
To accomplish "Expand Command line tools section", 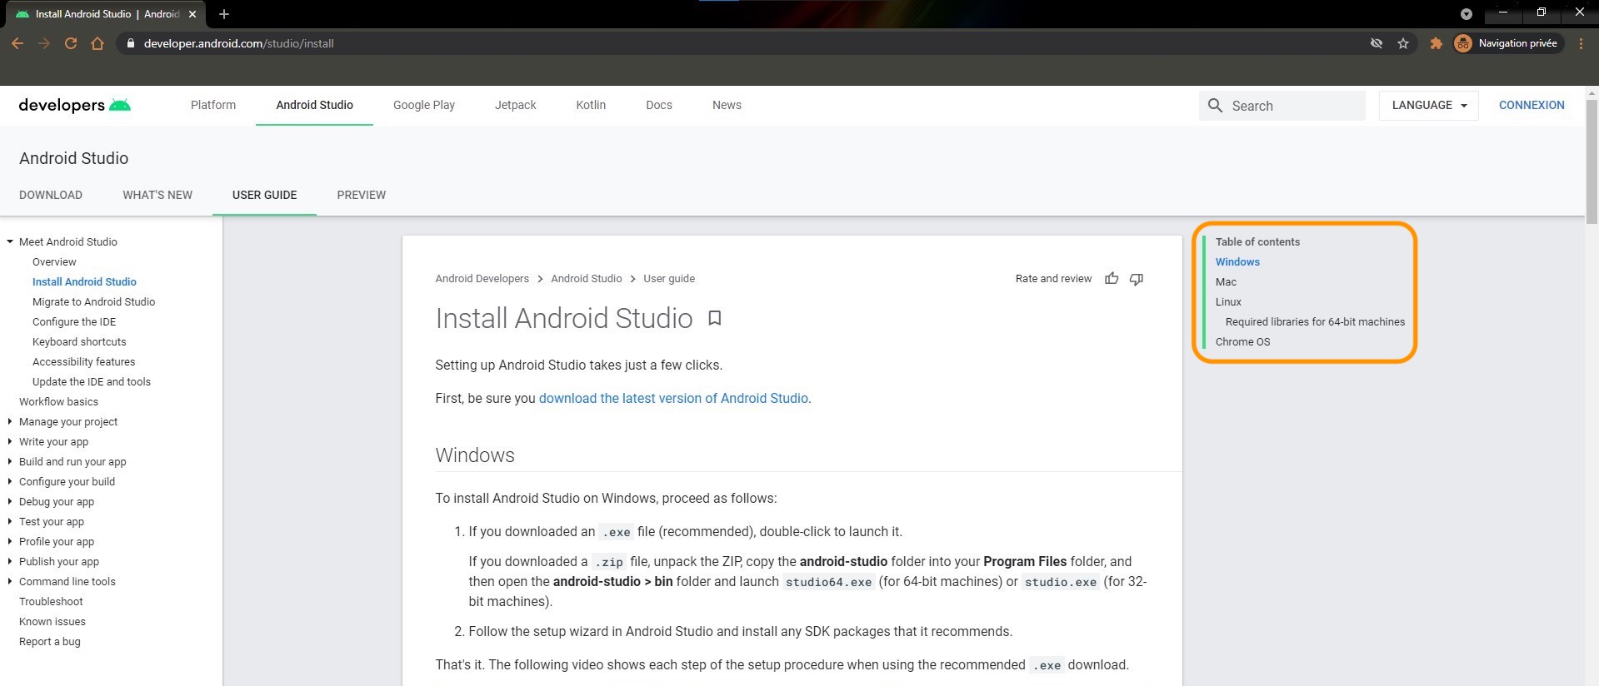I will [x=10, y=581].
